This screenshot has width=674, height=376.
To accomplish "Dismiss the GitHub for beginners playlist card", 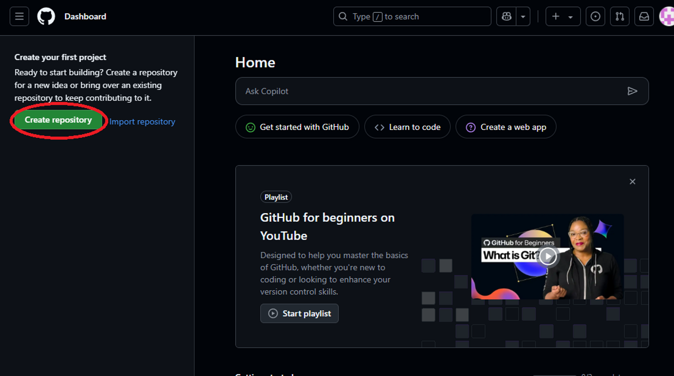I will 632,181.
